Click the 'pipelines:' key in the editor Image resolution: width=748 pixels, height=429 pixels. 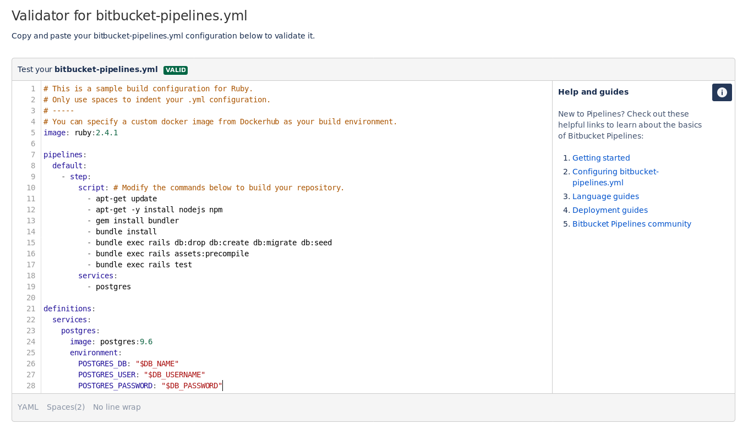coord(65,155)
